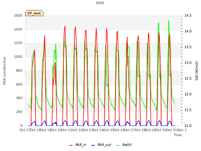Select the BattV legend label
The height and width of the screenshot is (151, 201).
(127, 145)
